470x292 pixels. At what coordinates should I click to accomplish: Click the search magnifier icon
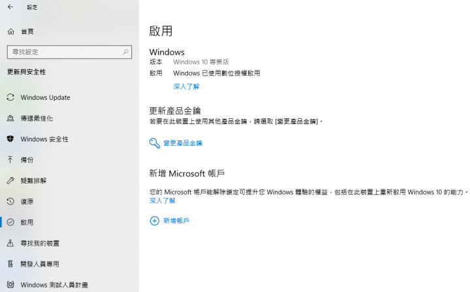(125, 52)
